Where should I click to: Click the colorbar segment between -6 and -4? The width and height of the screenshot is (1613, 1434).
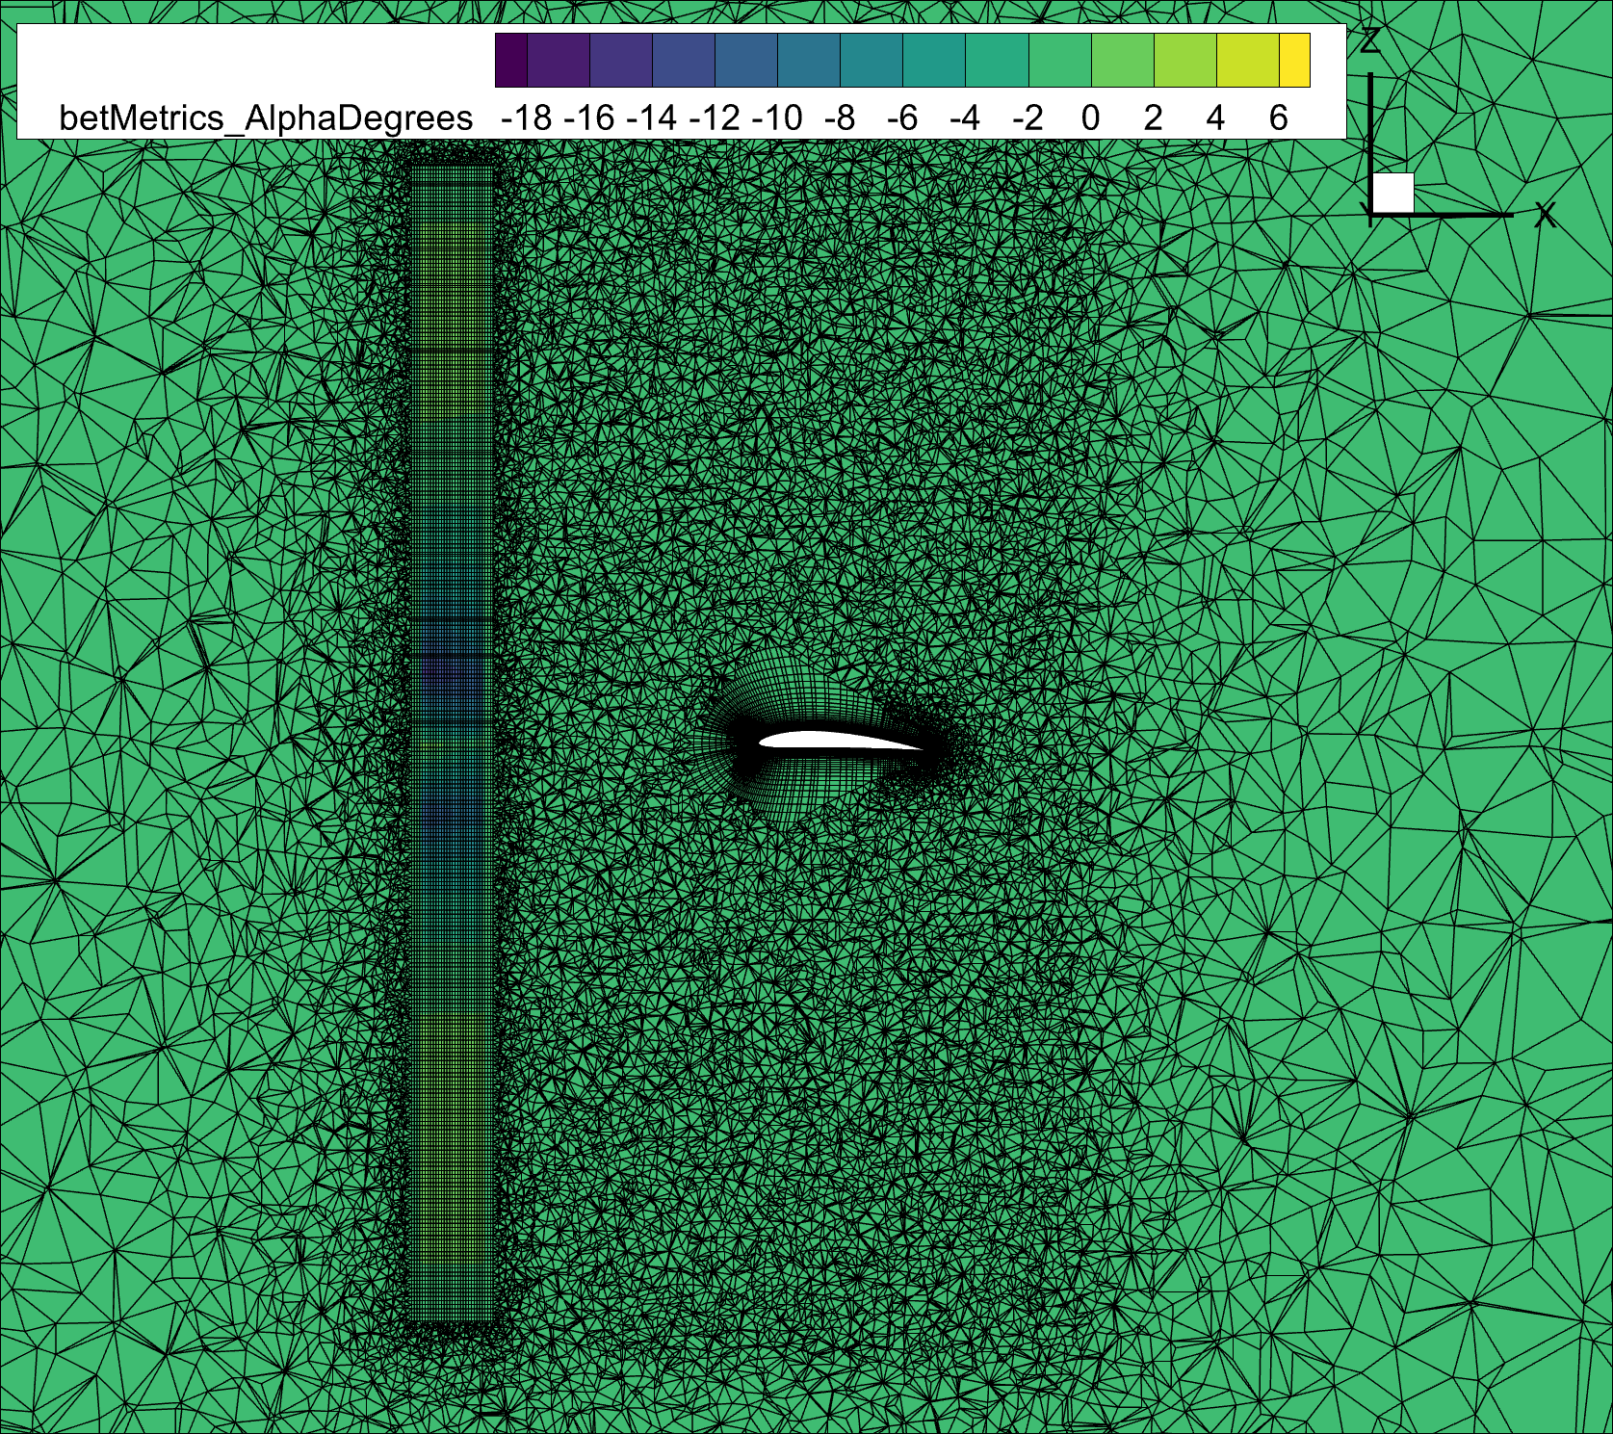coord(934,61)
